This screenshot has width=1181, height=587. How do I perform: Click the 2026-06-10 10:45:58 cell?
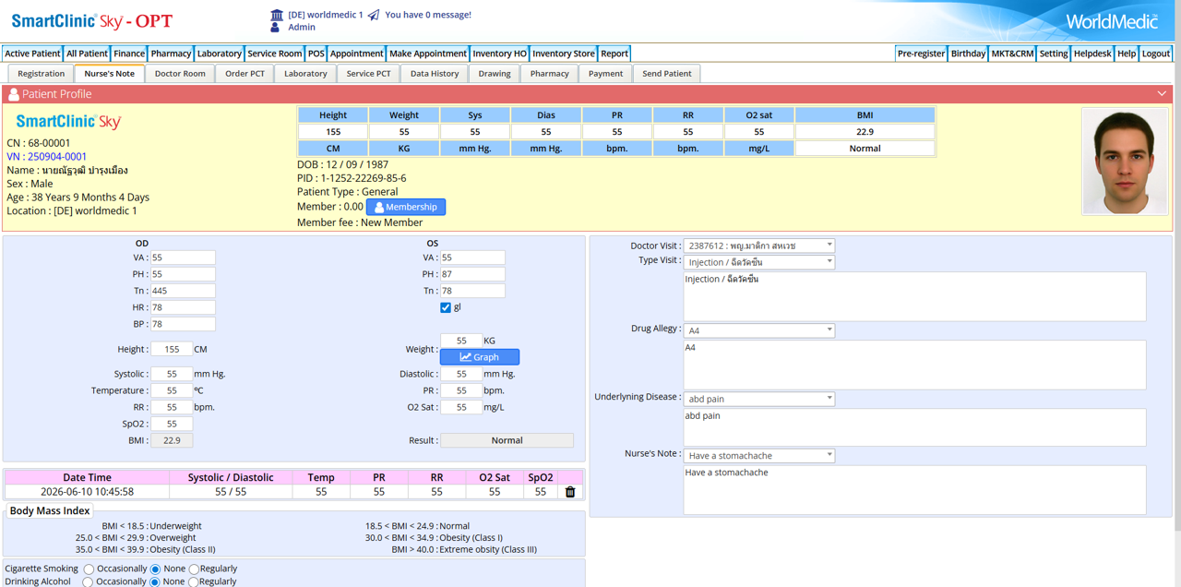click(87, 492)
